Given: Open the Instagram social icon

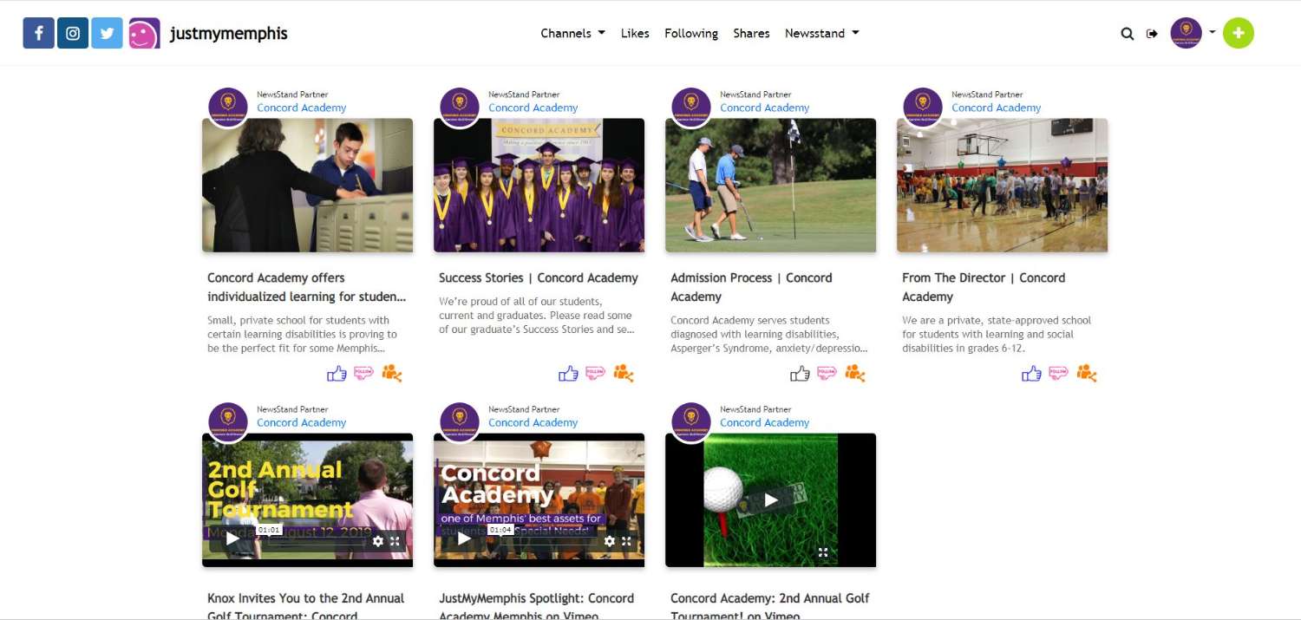Looking at the screenshot, I should [x=73, y=34].
